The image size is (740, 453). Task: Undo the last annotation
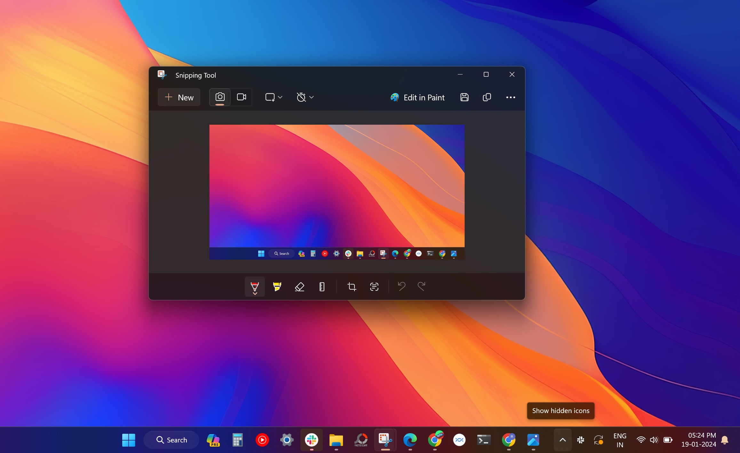(402, 286)
